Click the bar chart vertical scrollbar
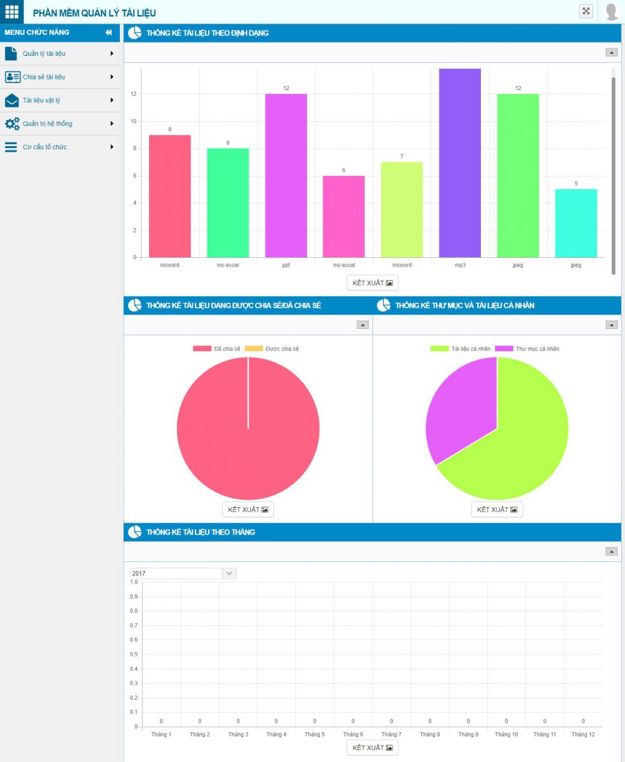Viewport: 625px width, 762px height. point(614,171)
